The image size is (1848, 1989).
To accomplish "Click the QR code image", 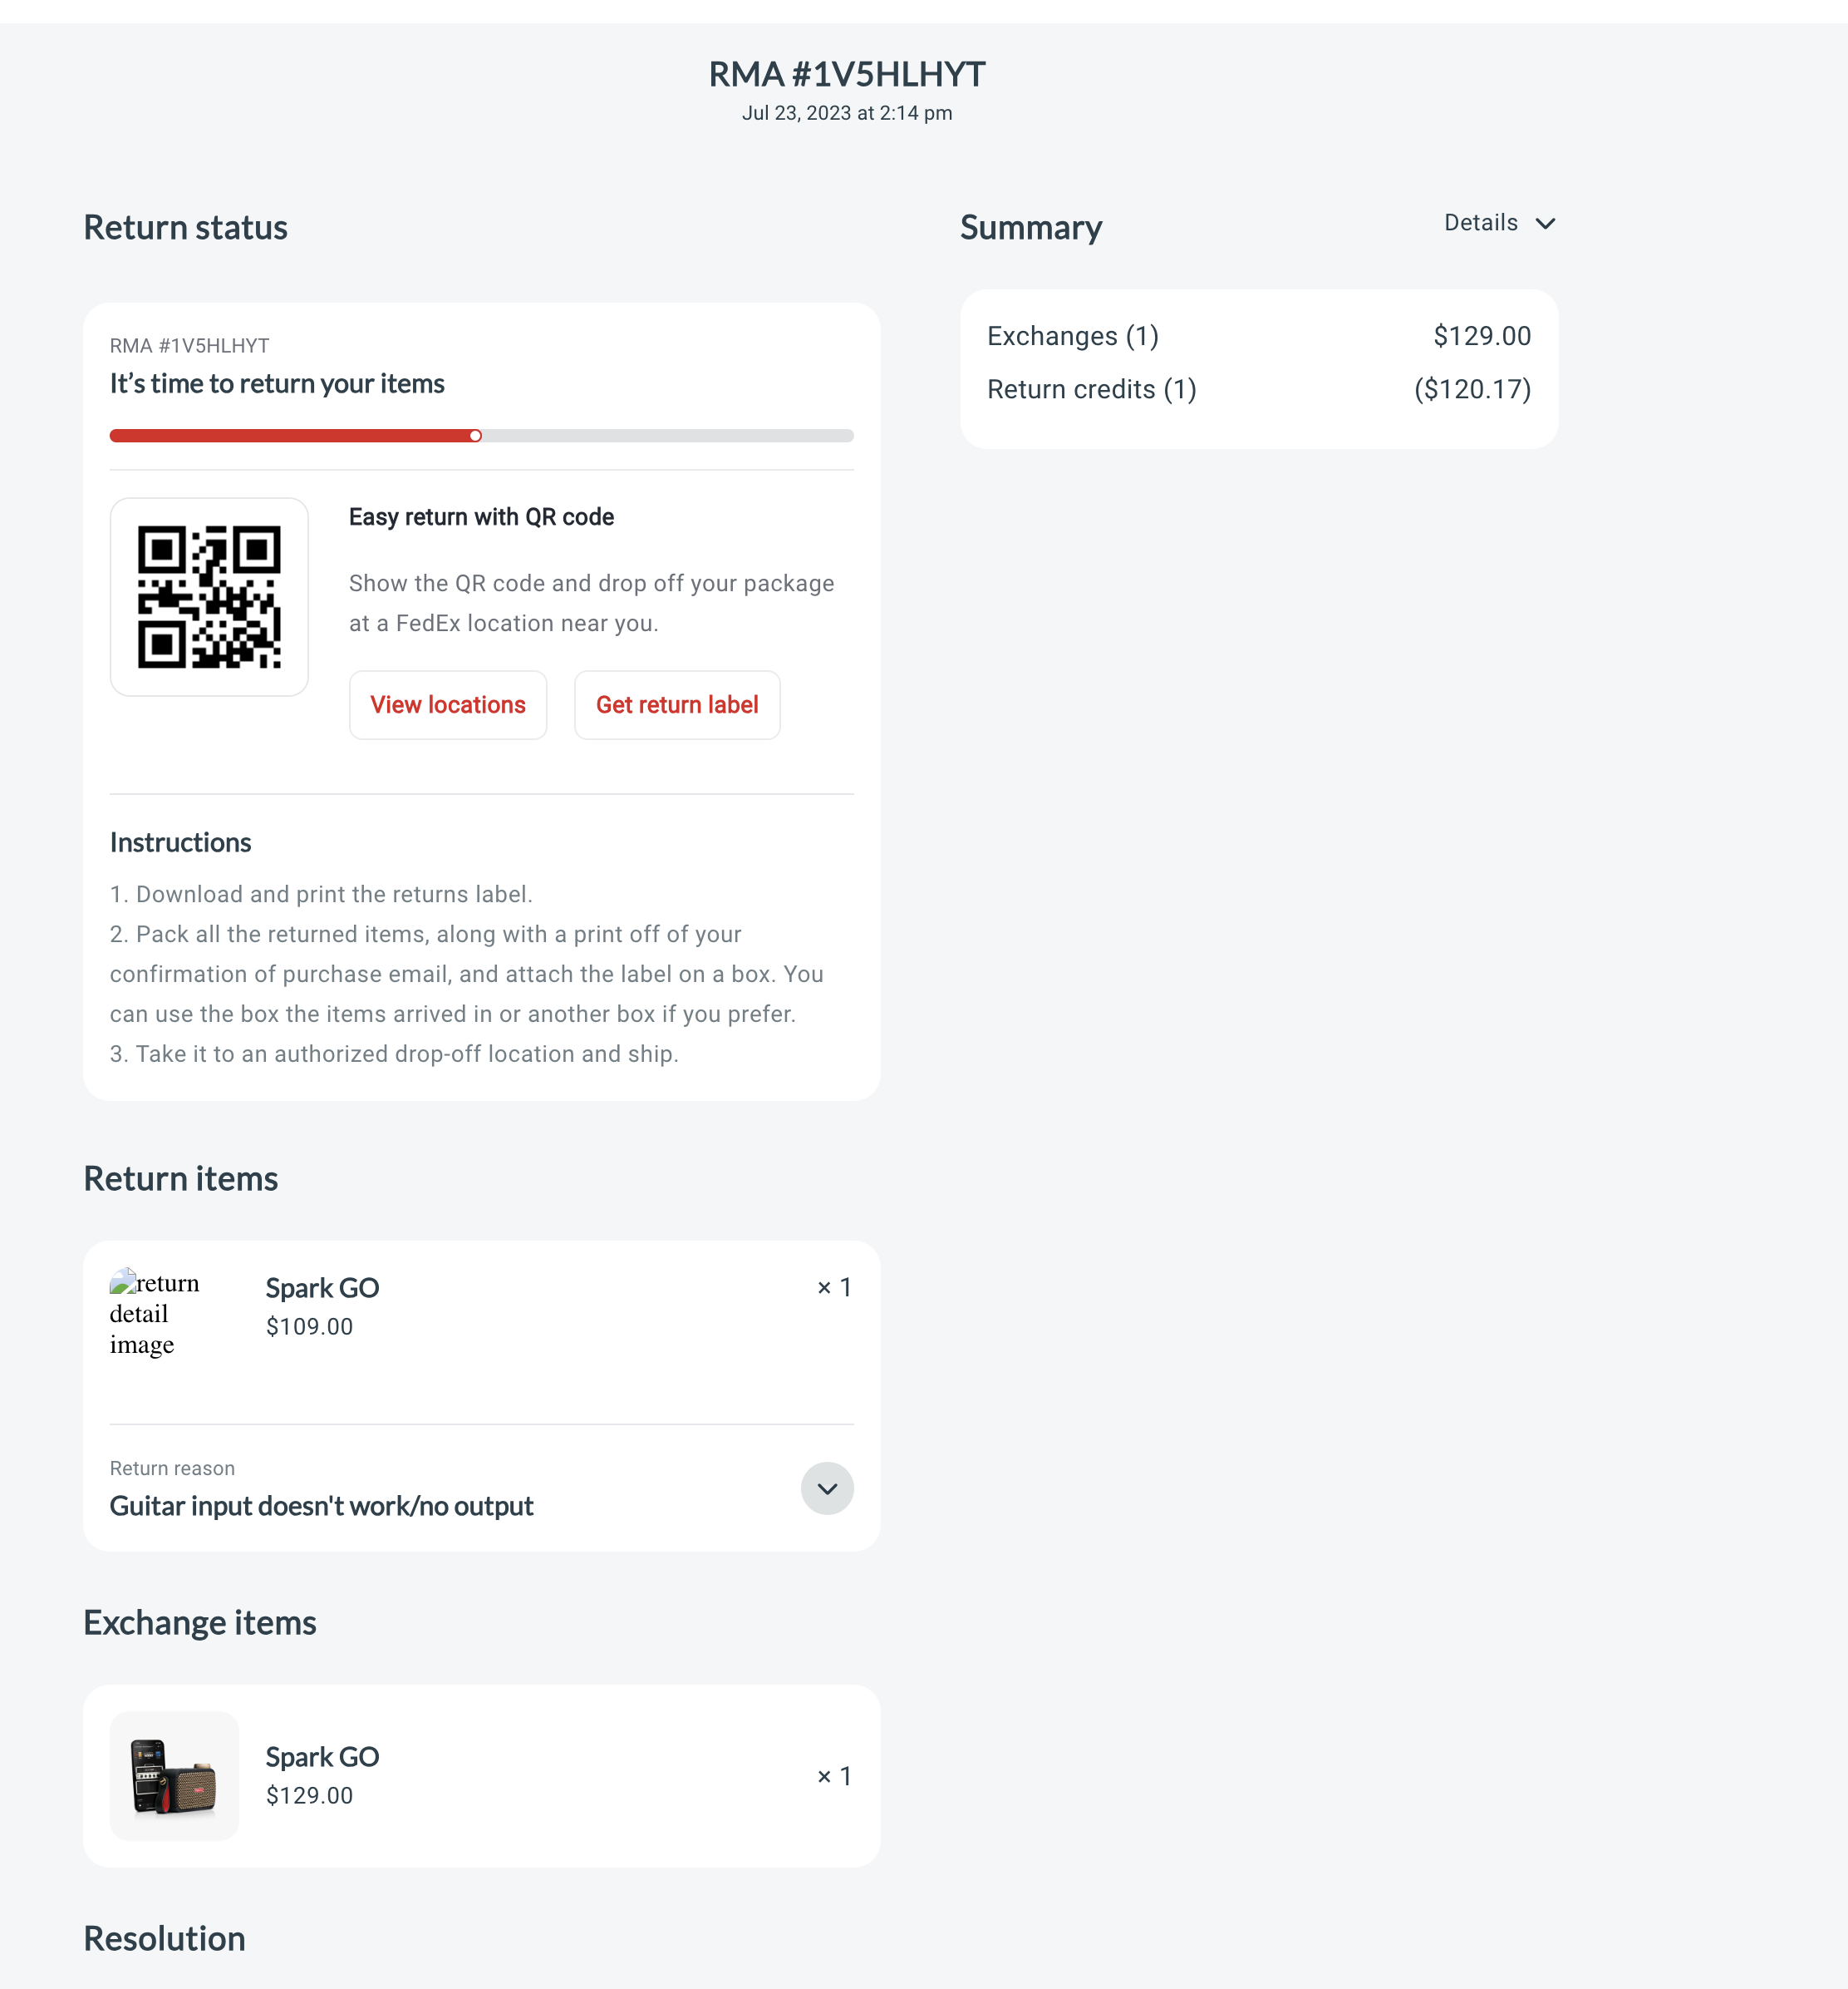I will pyautogui.click(x=209, y=597).
